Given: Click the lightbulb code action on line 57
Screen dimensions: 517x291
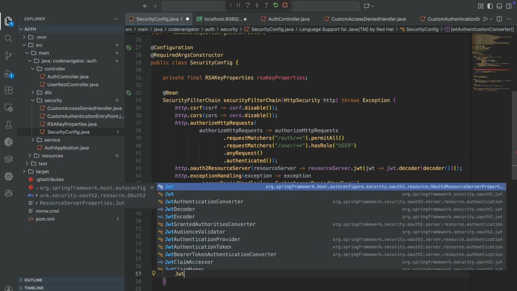Looking at the screenshot, I should pos(153,273).
